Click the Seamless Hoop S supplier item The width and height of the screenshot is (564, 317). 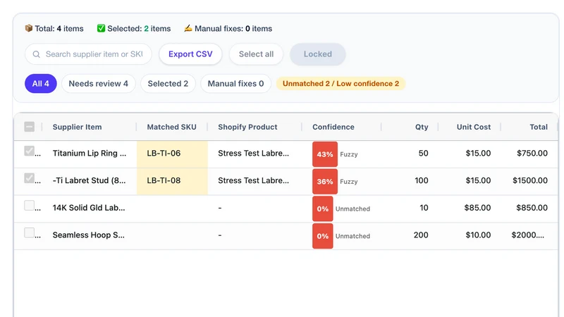[x=89, y=235]
